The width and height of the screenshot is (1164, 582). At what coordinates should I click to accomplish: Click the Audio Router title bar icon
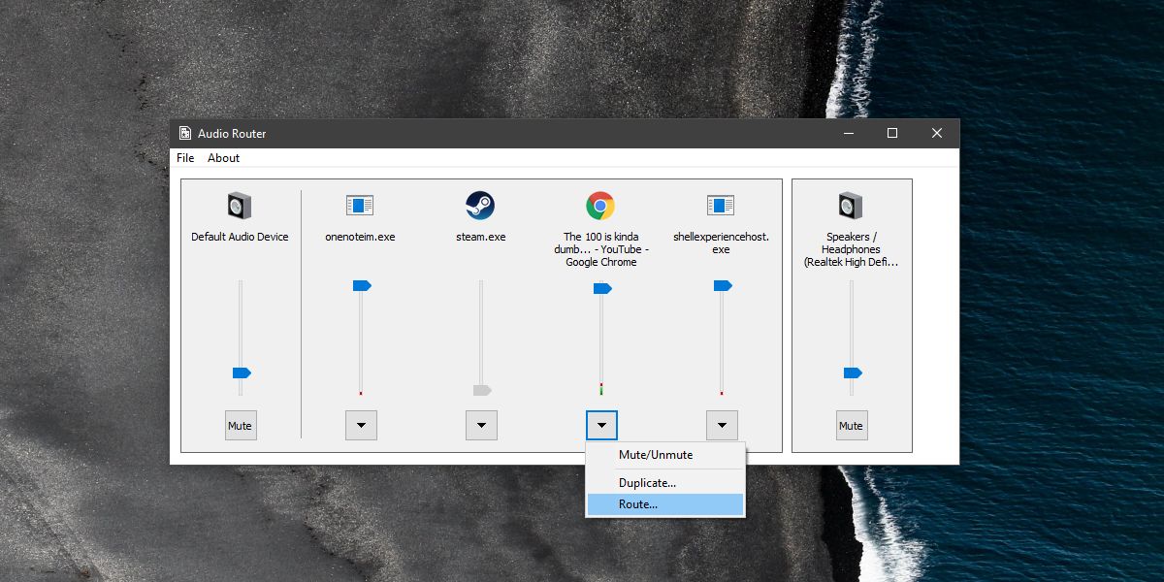point(184,133)
